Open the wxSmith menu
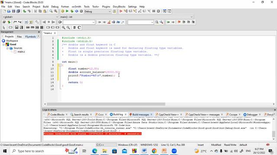Image resolution: width=277 pixels, height=155 pixels. tap(76, 7)
